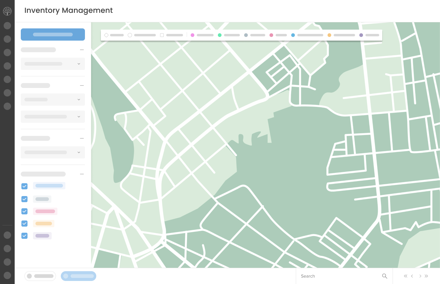Collapse the checkbox list section

click(82, 174)
